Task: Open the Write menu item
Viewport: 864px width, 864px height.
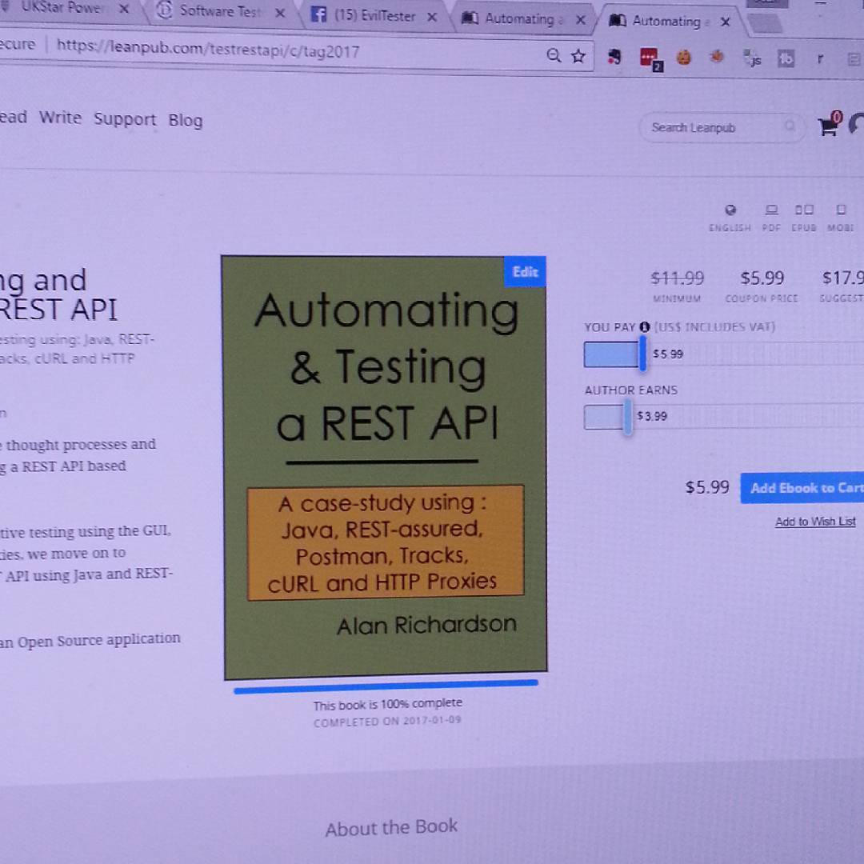Action: pos(60,118)
